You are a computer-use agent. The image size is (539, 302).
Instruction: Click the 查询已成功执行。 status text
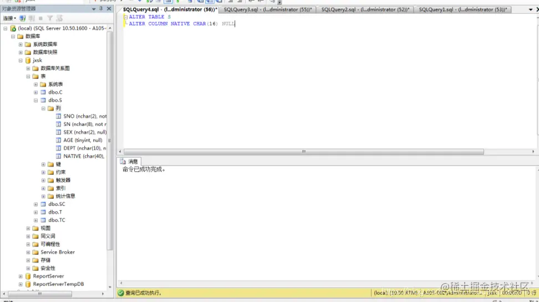[143, 293]
